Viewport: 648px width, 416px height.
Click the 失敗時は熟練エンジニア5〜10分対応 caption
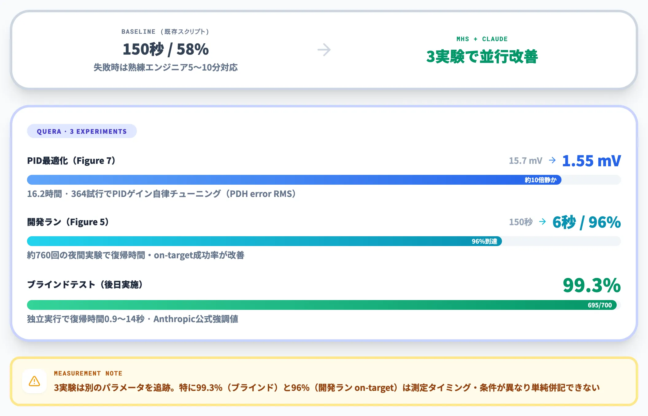pos(166,67)
